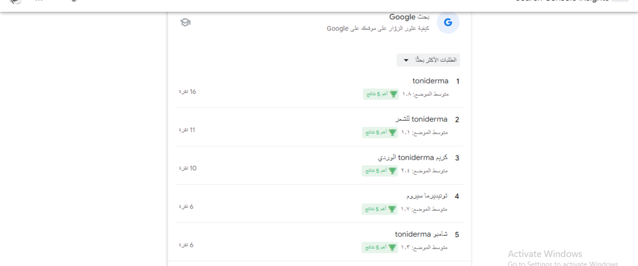Click the graduation cap learn-more icon
The height and width of the screenshot is (266, 638).
[x=185, y=22]
